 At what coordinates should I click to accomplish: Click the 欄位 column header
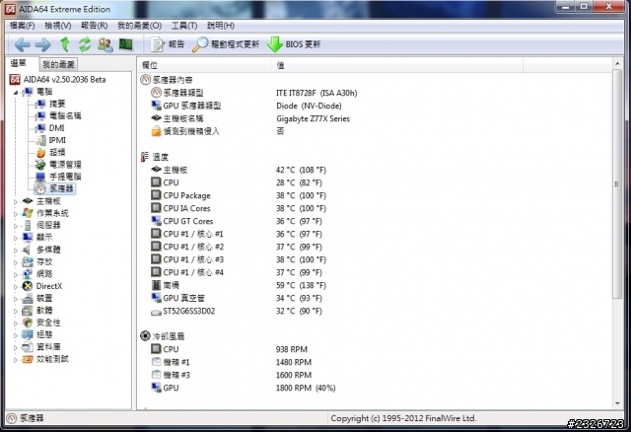(x=206, y=65)
